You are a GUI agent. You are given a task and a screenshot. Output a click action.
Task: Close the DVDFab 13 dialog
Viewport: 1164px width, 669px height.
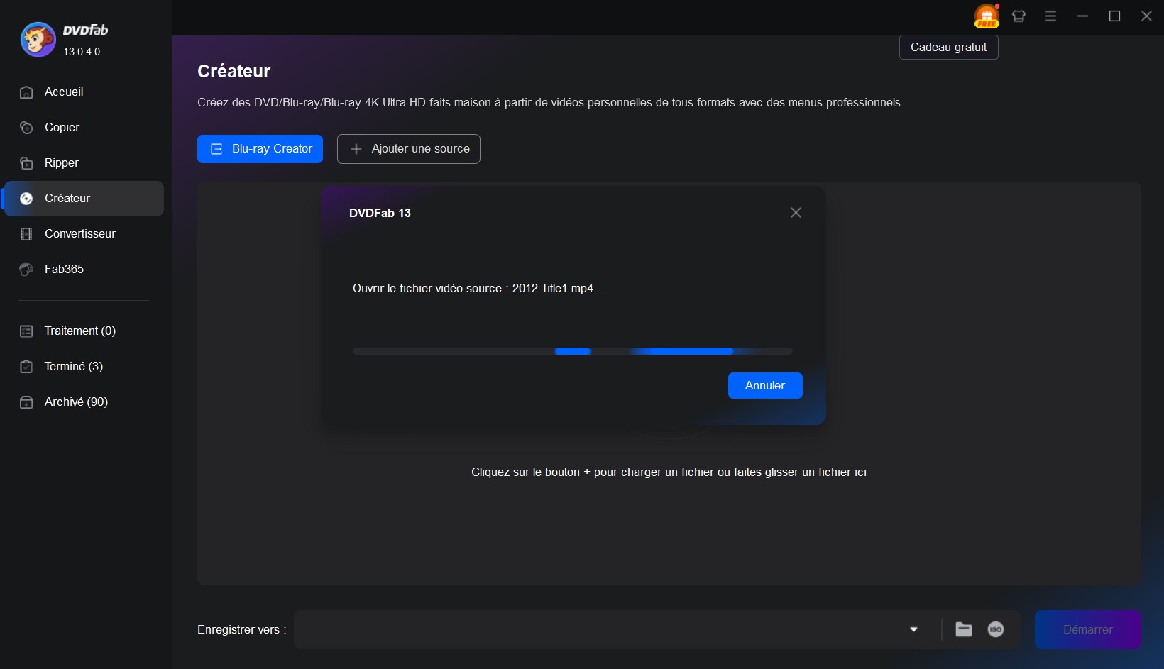pyautogui.click(x=796, y=213)
